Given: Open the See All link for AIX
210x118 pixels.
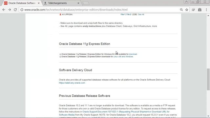Looking at the screenshot, I should (x=141, y=14).
